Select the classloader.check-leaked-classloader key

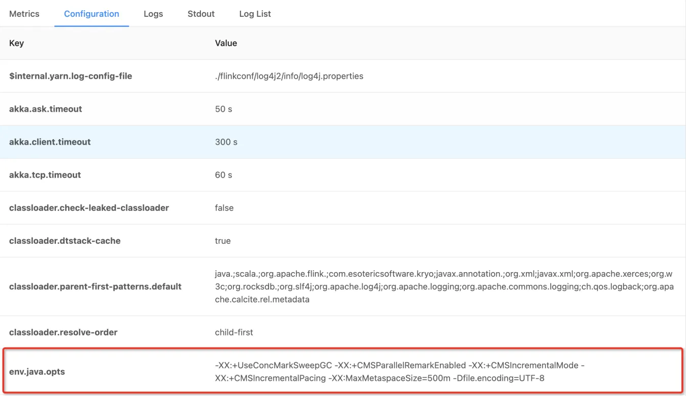click(89, 208)
